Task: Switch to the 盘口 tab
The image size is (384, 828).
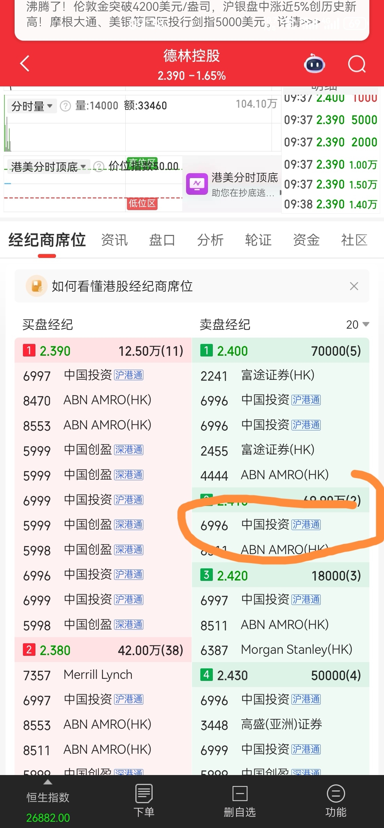Action: click(x=162, y=240)
